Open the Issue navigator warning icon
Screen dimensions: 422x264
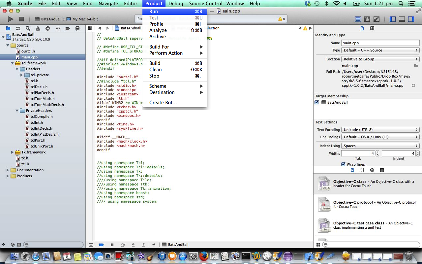38,28
